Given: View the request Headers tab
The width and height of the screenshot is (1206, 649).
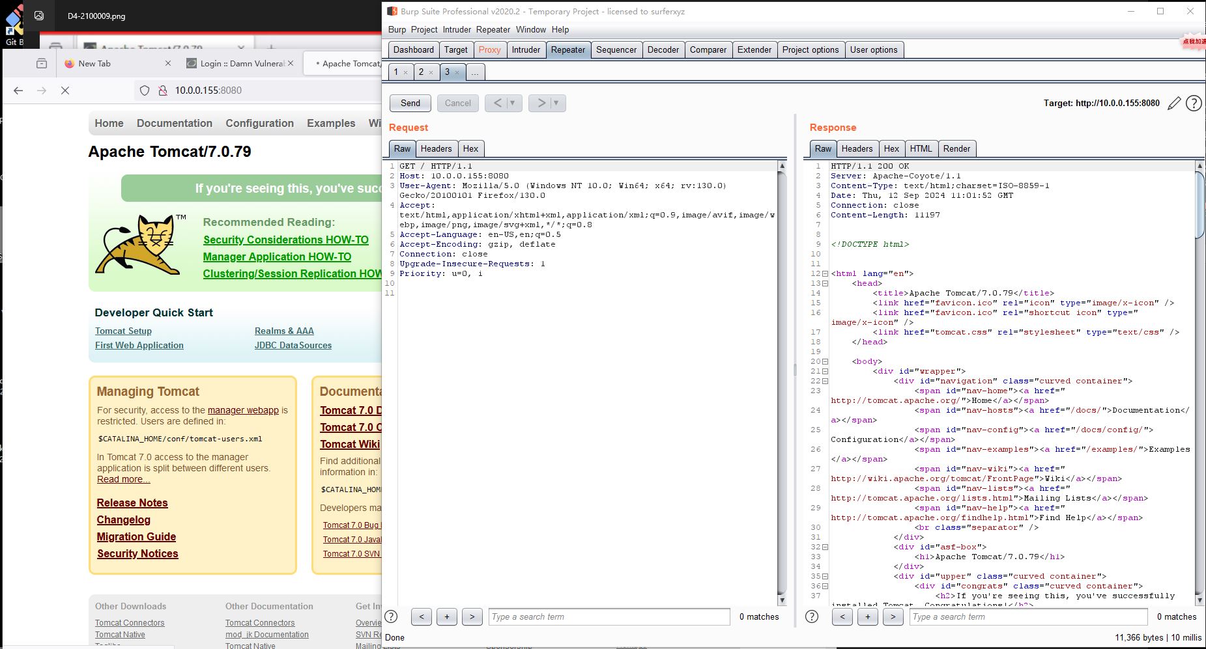Looking at the screenshot, I should coord(436,148).
